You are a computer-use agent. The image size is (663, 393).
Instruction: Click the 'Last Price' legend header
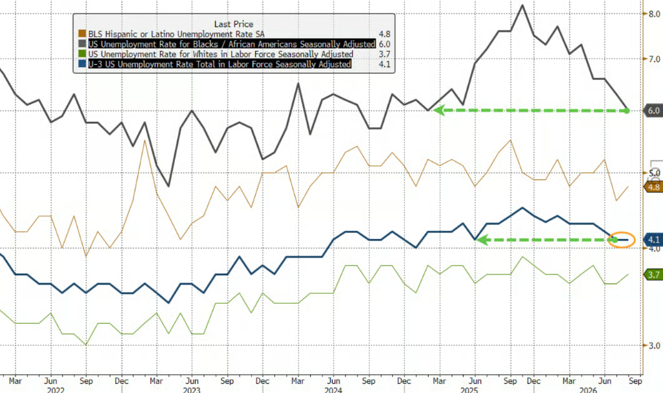pyautogui.click(x=234, y=24)
